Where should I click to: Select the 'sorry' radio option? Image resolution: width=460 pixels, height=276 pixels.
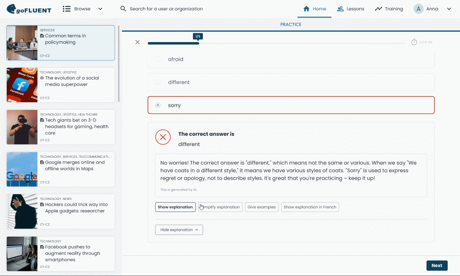pyautogui.click(x=158, y=105)
